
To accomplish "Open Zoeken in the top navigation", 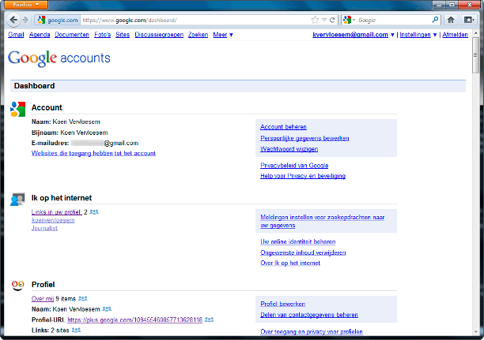I will 199,35.
